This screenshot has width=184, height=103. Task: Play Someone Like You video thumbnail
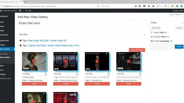(x=129, y=61)
